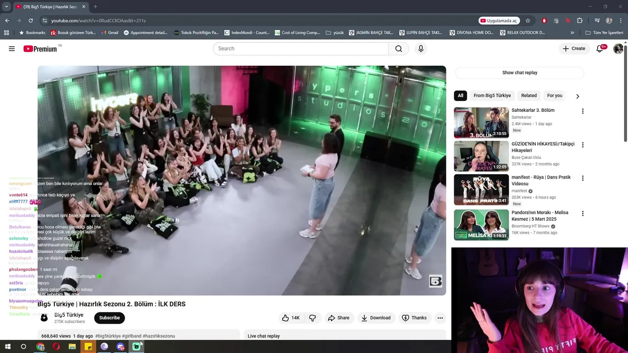This screenshot has width=628, height=353.
Task: Like the video with thumbs up
Action: (290, 318)
